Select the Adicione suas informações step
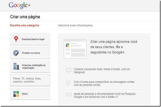 tap(75, 25)
